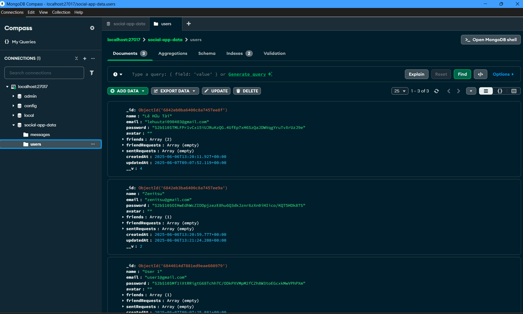Focus the Search connections field
The image size is (523, 314).
(44, 73)
